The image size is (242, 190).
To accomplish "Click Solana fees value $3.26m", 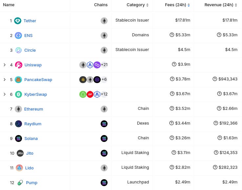I will pyautogui.click(x=183, y=138).
